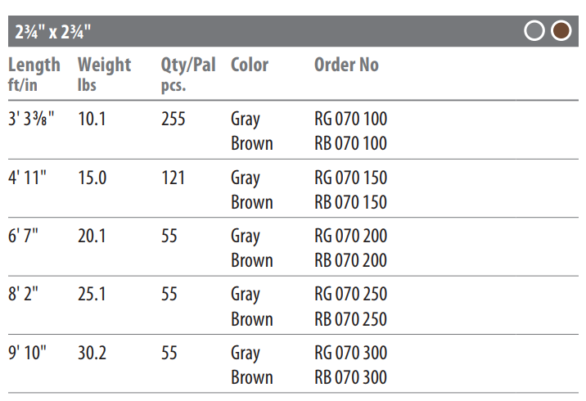Click order number RG 070 100
586x401 pixels.
(x=350, y=119)
